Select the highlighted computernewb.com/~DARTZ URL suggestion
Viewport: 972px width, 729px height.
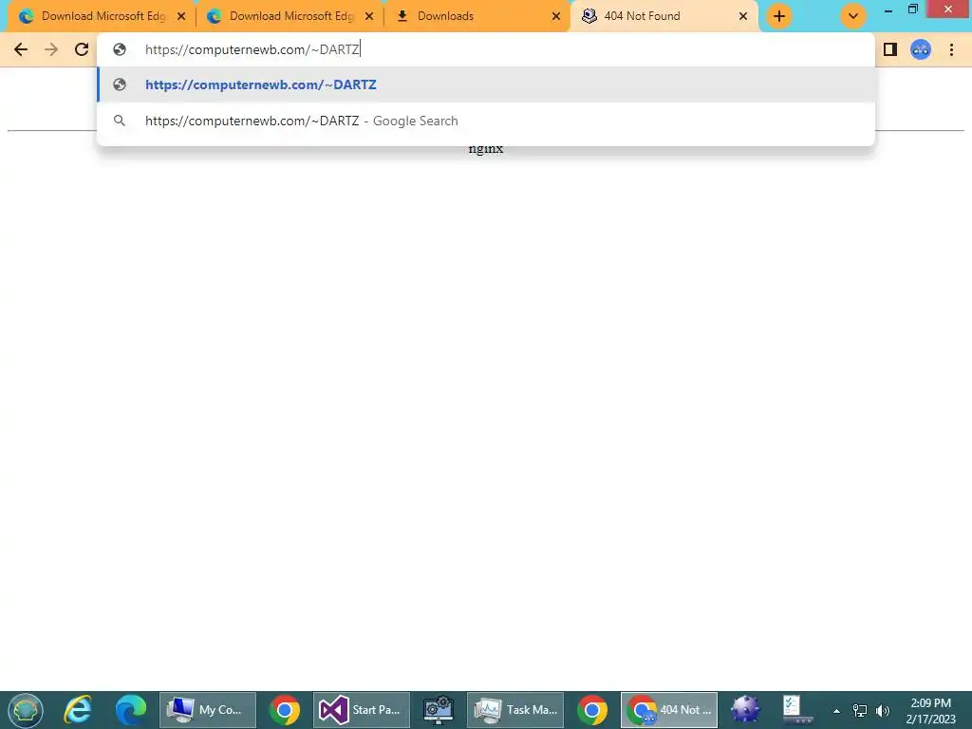coord(486,84)
